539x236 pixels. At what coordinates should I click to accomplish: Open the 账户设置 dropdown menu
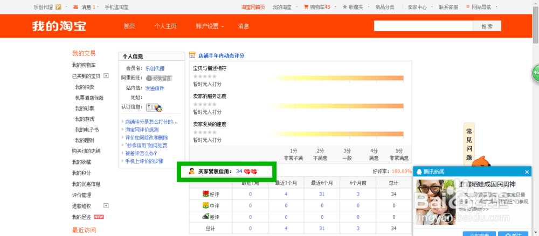(210, 26)
